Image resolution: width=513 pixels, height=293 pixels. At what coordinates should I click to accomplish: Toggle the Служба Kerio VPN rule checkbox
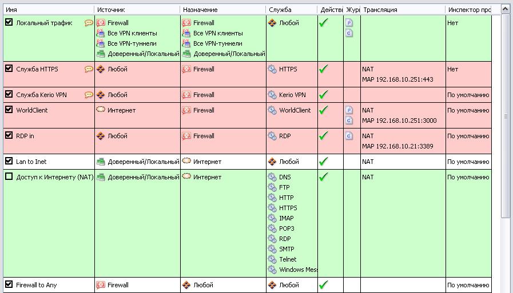(x=9, y=94)
